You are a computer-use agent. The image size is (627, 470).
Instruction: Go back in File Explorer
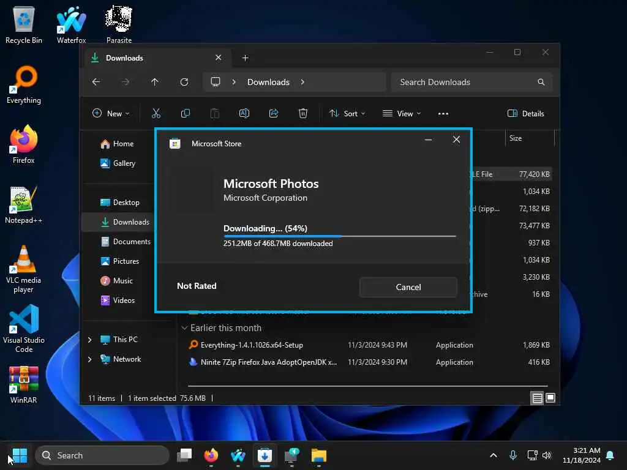pyautogui.click(x=96, y=82)
